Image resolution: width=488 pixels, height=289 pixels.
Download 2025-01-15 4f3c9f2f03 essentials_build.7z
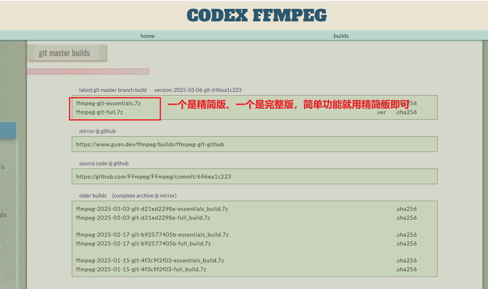click(x=150, y=260)
